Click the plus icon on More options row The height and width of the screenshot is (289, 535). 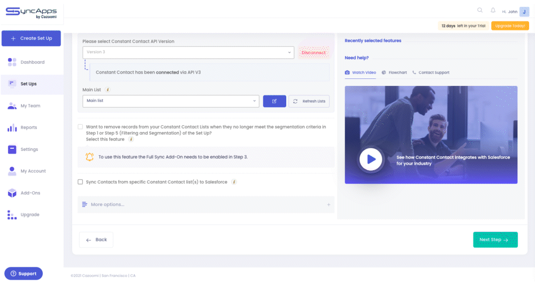coord(328,205)
